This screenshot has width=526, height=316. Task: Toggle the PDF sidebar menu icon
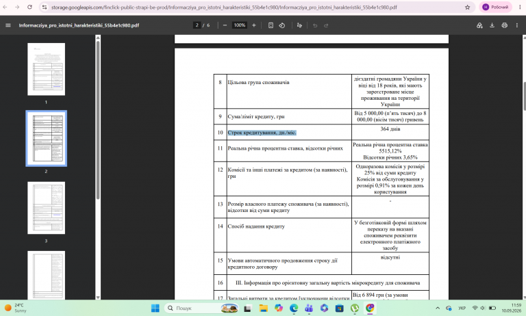(x=8, y=25)
